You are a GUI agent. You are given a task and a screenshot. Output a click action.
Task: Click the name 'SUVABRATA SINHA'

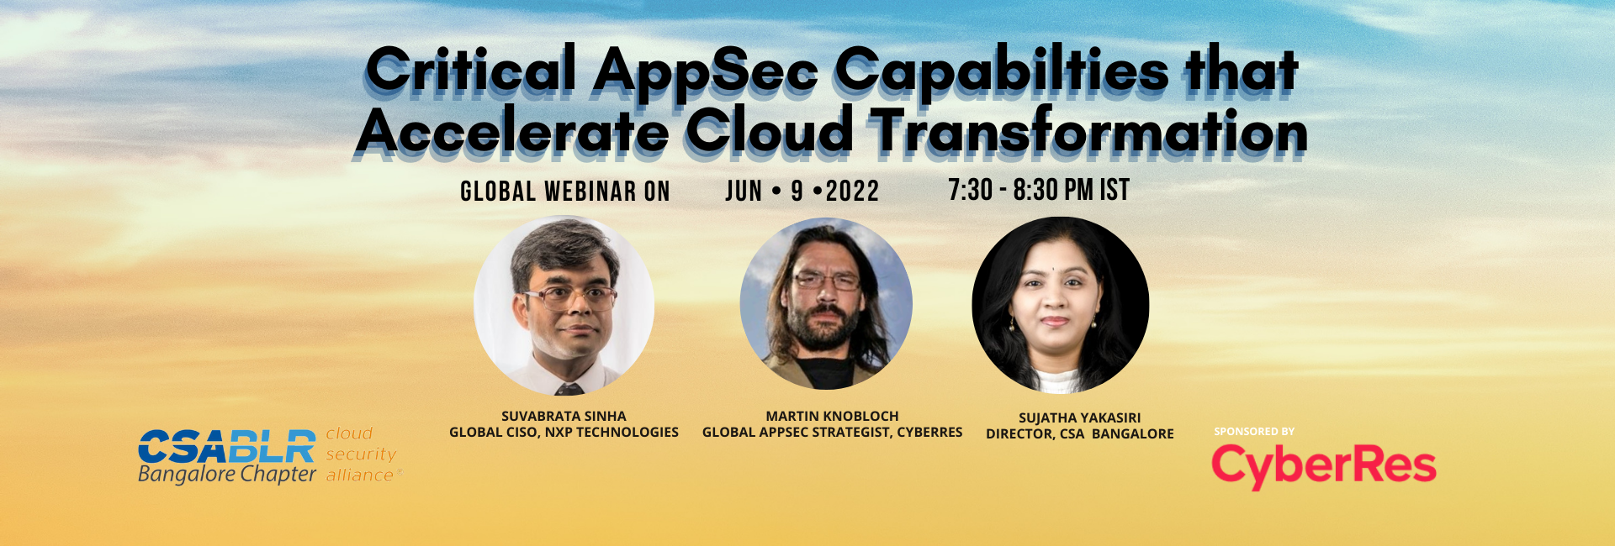coord(564,416)
